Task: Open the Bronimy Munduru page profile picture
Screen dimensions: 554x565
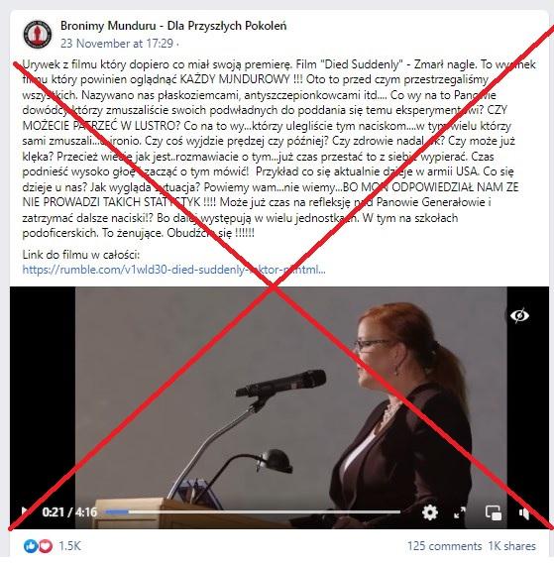Action: coord(38,34)
